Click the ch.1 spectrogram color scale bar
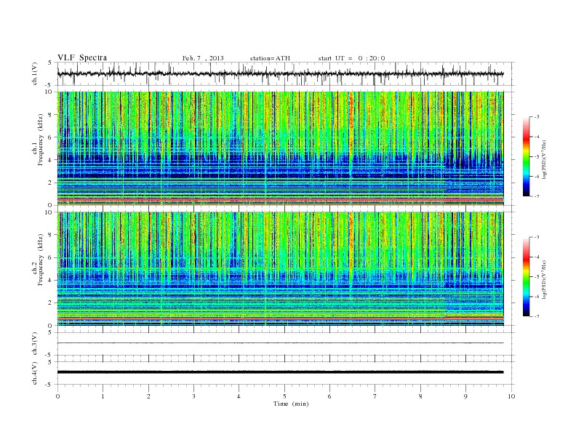This screenshot has height=445, width=576. point(526,156)
